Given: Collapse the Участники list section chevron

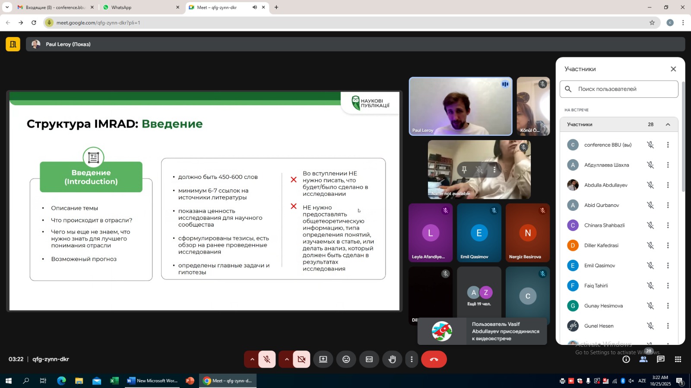Looking at the screenshot, I should pyautogui.click(x=668, y=125).
